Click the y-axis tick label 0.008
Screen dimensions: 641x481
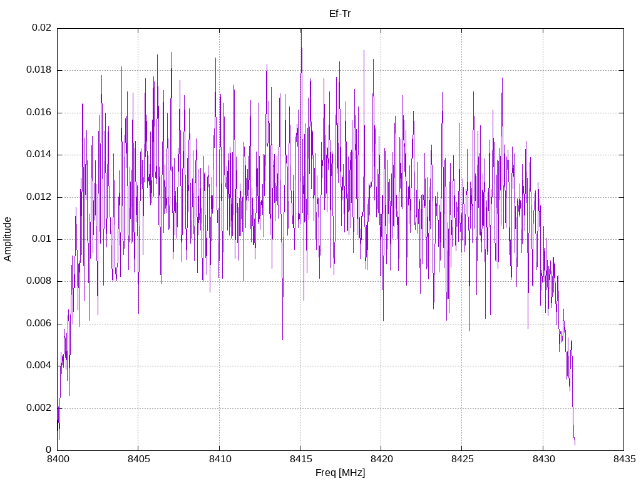[x=39, y=281]
